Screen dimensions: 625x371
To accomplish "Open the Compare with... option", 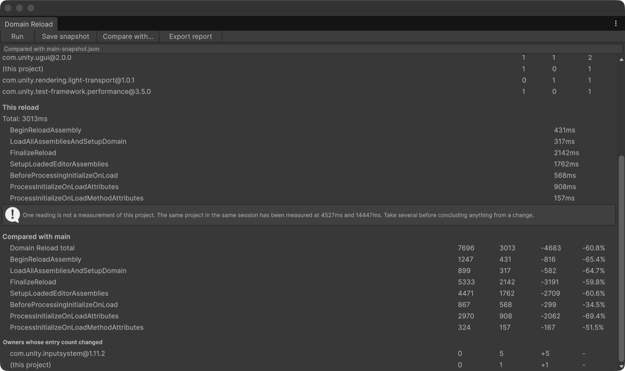I will [128, 36].
